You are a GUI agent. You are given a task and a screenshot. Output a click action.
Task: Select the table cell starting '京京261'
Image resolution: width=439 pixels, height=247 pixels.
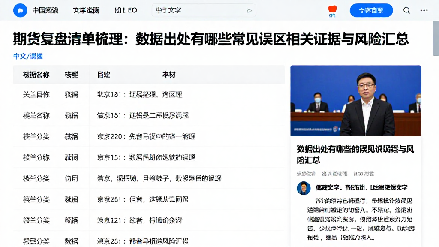pyautogui.click(x=142, y=200)
